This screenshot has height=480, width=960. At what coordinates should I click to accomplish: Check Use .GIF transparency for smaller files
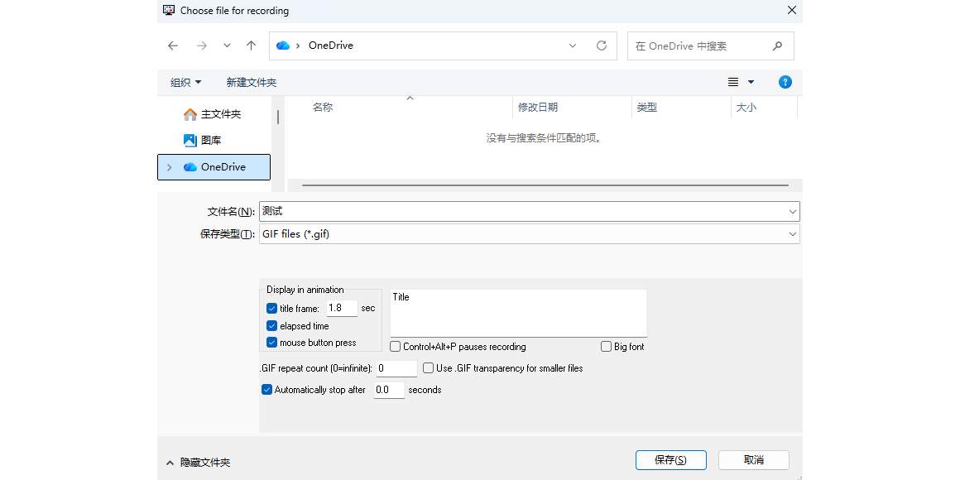428,367
